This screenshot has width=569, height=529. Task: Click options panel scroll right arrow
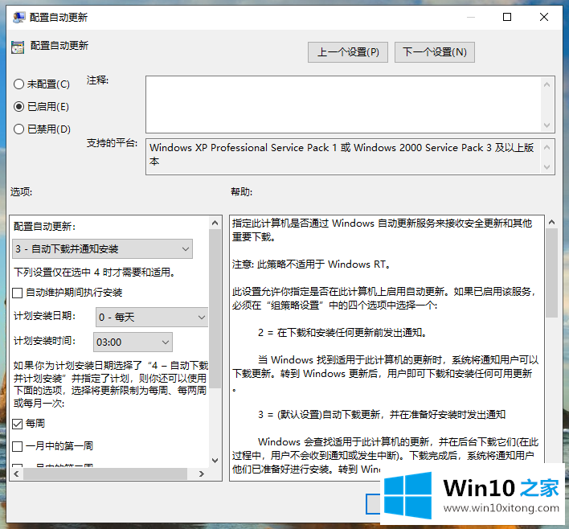(x=202, y=474)
